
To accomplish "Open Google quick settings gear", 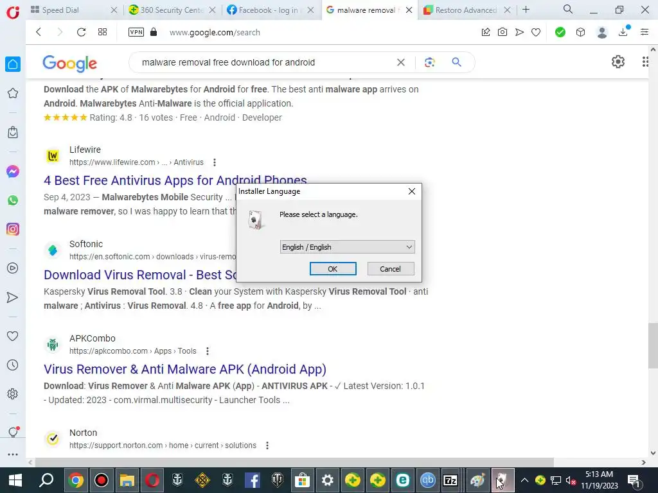I will pos(618,62).
